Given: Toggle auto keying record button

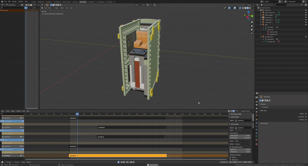Looking at the screenshot, I should pos(119,162).
